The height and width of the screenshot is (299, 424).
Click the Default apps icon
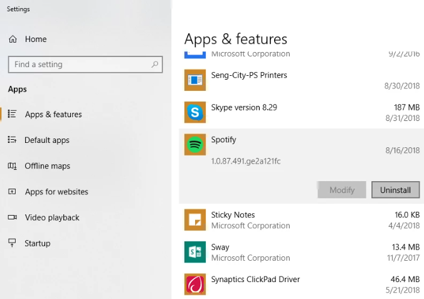pos(12,140)
